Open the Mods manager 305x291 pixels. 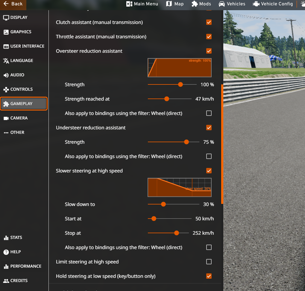[x=201, y=4]
